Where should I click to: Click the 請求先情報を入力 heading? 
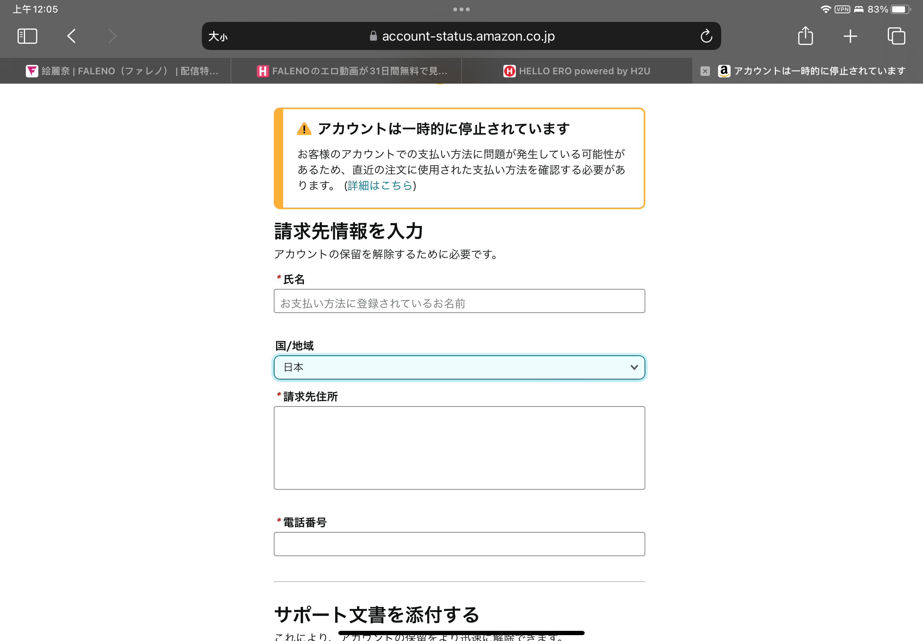tap(349, 231)
